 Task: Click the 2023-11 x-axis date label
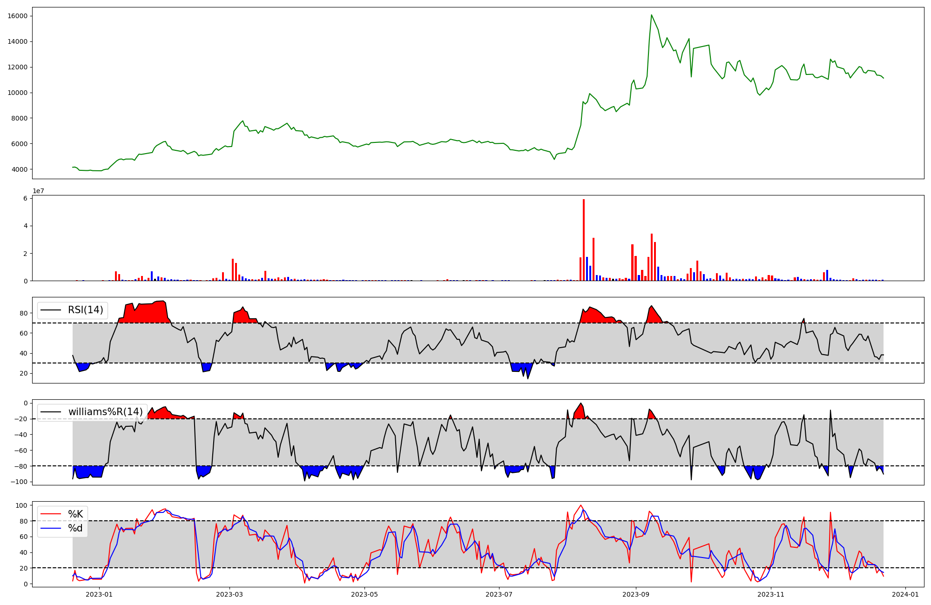point(771,594)
